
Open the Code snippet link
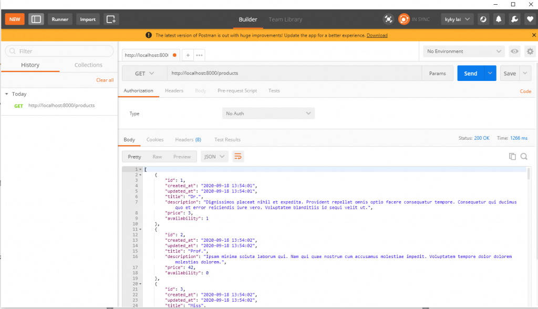[525, 91]
